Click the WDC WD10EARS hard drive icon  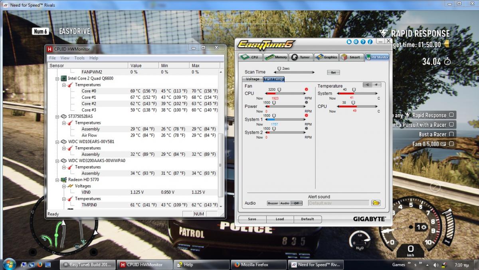click(63, 142)
